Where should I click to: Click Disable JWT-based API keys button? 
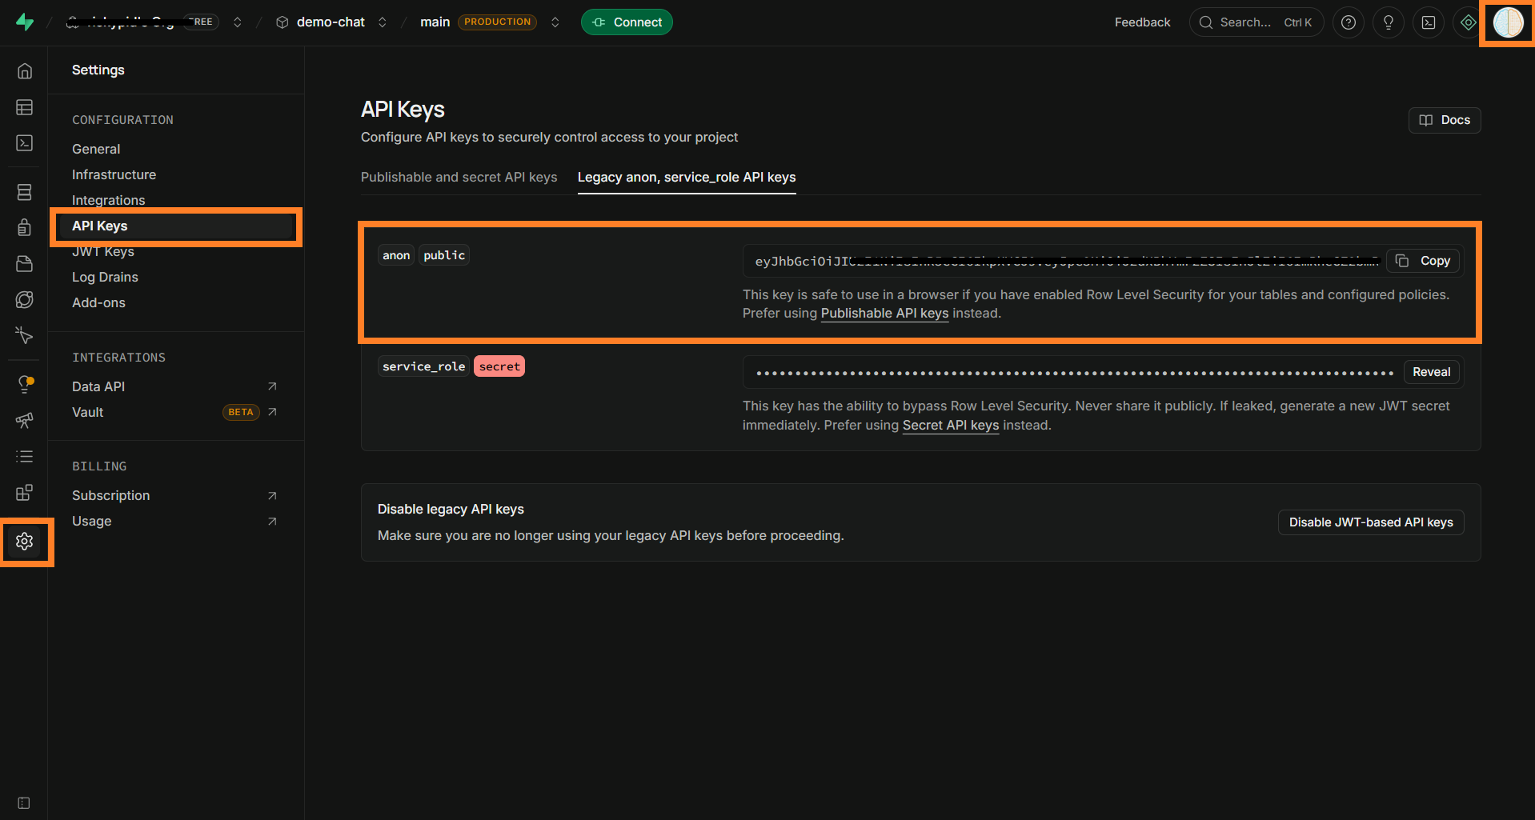(x=1371, y=522)
